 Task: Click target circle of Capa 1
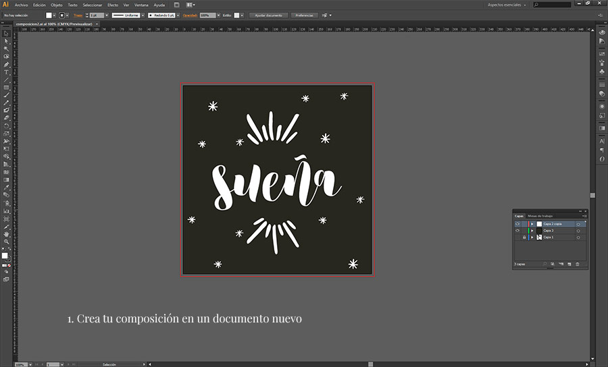[x=578, y=237]
